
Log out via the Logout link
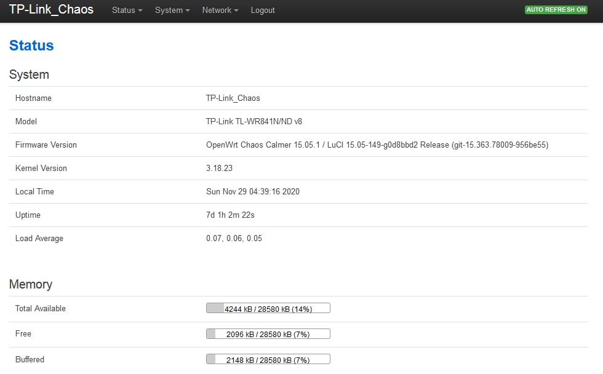coord(263,10)
